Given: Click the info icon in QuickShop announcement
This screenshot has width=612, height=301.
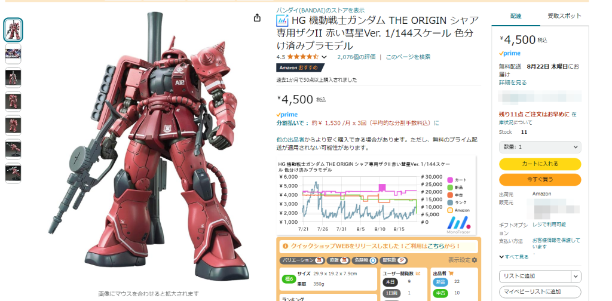Looking at the screenshot, I should coord(285,246).
